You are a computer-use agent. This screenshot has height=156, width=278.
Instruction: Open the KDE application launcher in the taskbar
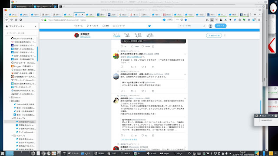[3, 153]
